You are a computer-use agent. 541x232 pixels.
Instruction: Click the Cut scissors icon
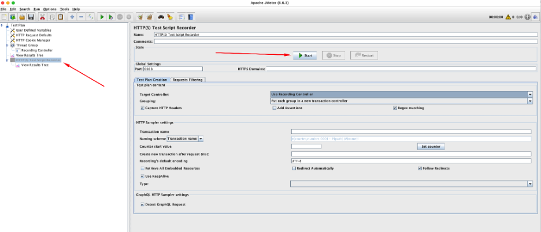point(42,17)
